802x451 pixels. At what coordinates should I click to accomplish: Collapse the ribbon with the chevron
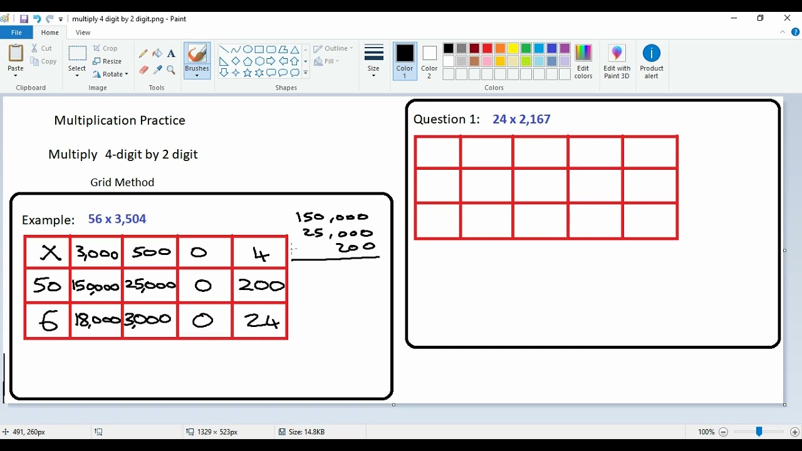pos(783,33)
